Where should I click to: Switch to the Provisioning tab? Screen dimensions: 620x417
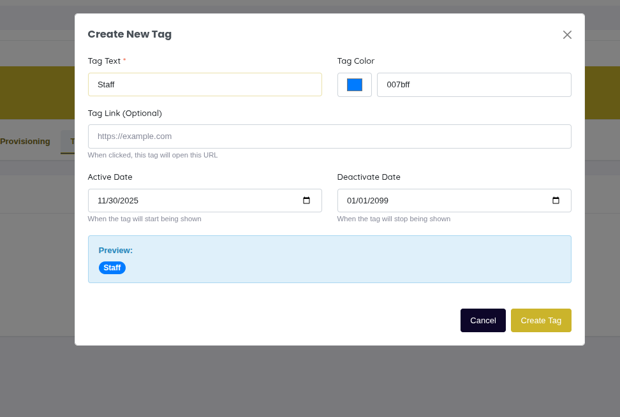(25, 141)
